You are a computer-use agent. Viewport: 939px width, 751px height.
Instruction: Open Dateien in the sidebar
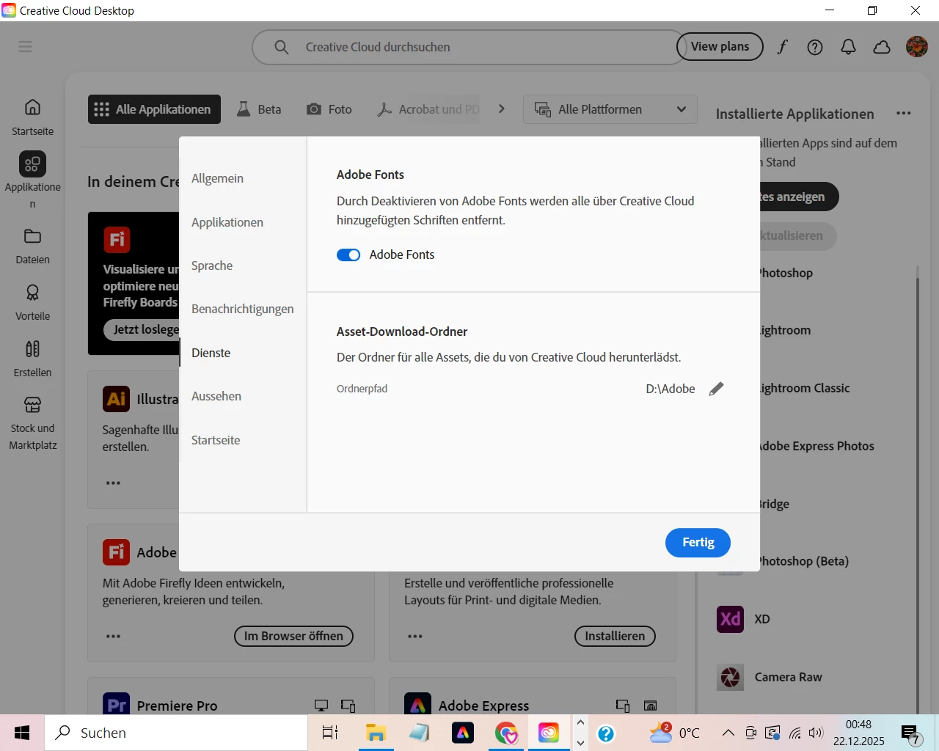click(x=32, y=246)
